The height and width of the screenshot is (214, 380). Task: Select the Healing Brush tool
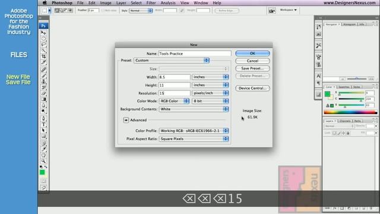pyautogui.click(x=43, y=70)
